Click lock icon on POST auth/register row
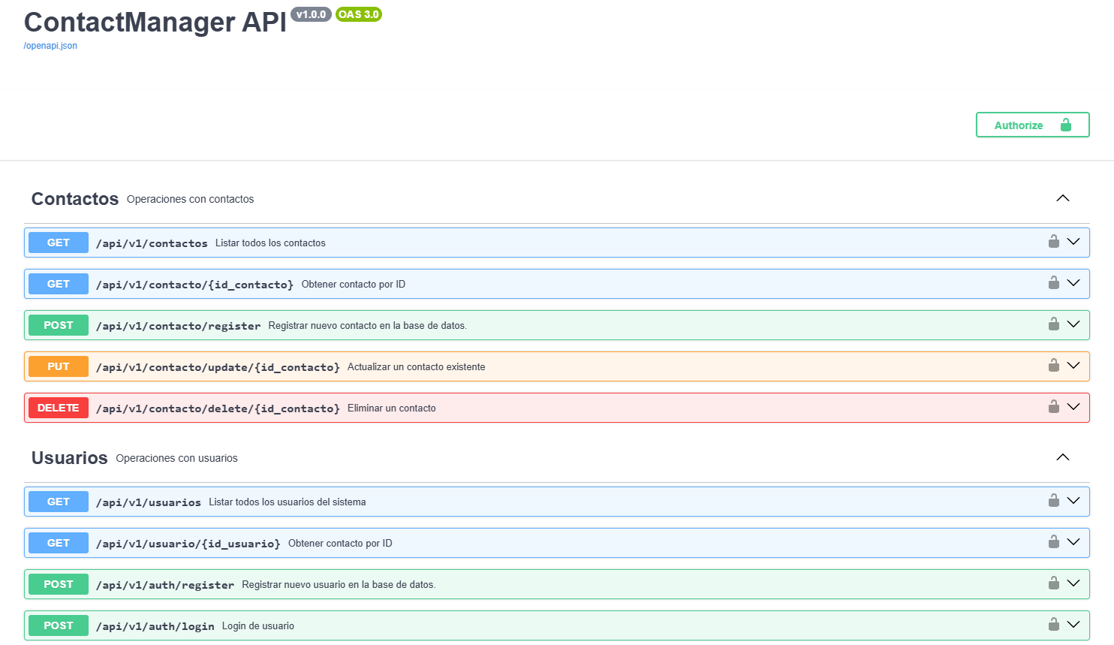This screenshot has width=1114, height=645. coord(1054,583)
